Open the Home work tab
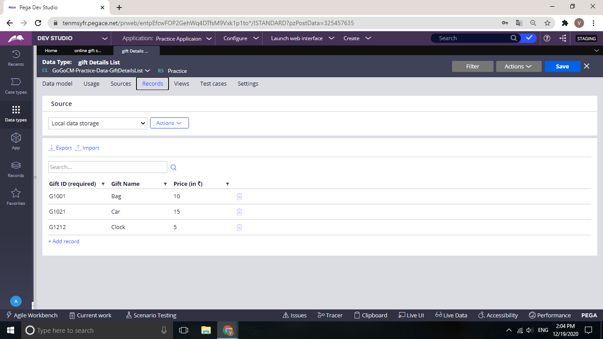603x339 pixels. pos(51,51)
